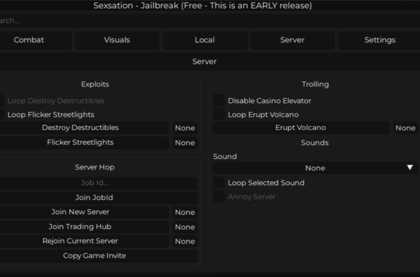Check the Loop Selected Sound box
The image size is (420, 277).
pos(219,183)
